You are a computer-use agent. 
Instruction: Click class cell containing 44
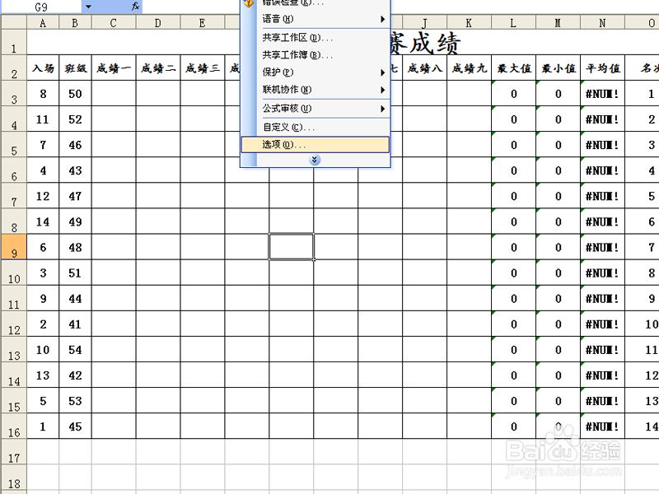[x=75, y=298]
